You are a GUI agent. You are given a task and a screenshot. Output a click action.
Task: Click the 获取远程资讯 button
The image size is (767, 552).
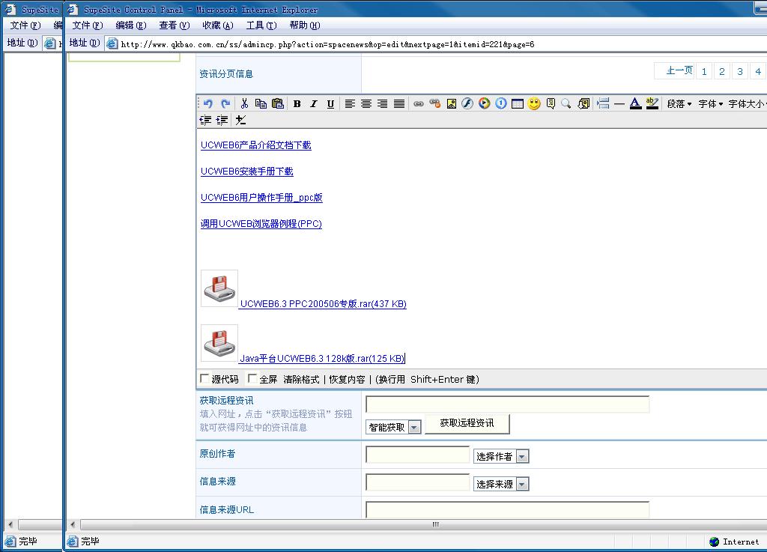[467, 423]
